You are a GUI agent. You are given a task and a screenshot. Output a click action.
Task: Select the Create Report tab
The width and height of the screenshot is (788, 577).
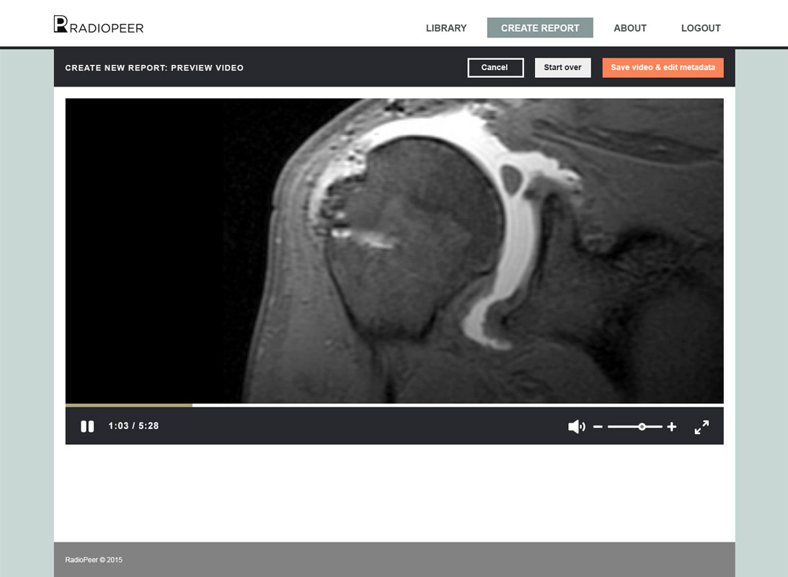(x=540, y=28)
